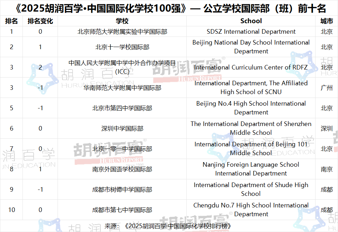This screenshot has width=338, height=232.
Task: Click the rank number 1 cell
Action: 12,32
